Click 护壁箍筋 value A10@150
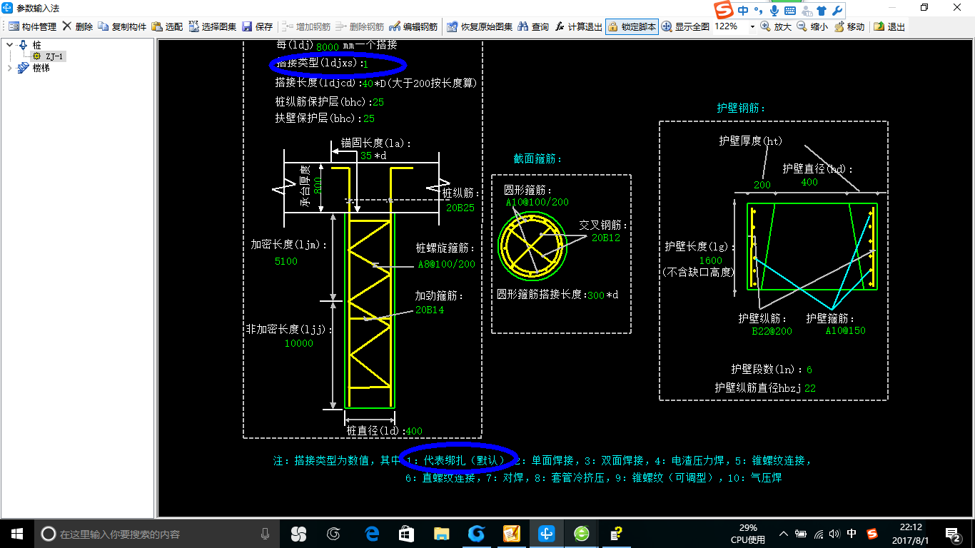975x548 pixels. pyautogui.click(x=846, y=331)
